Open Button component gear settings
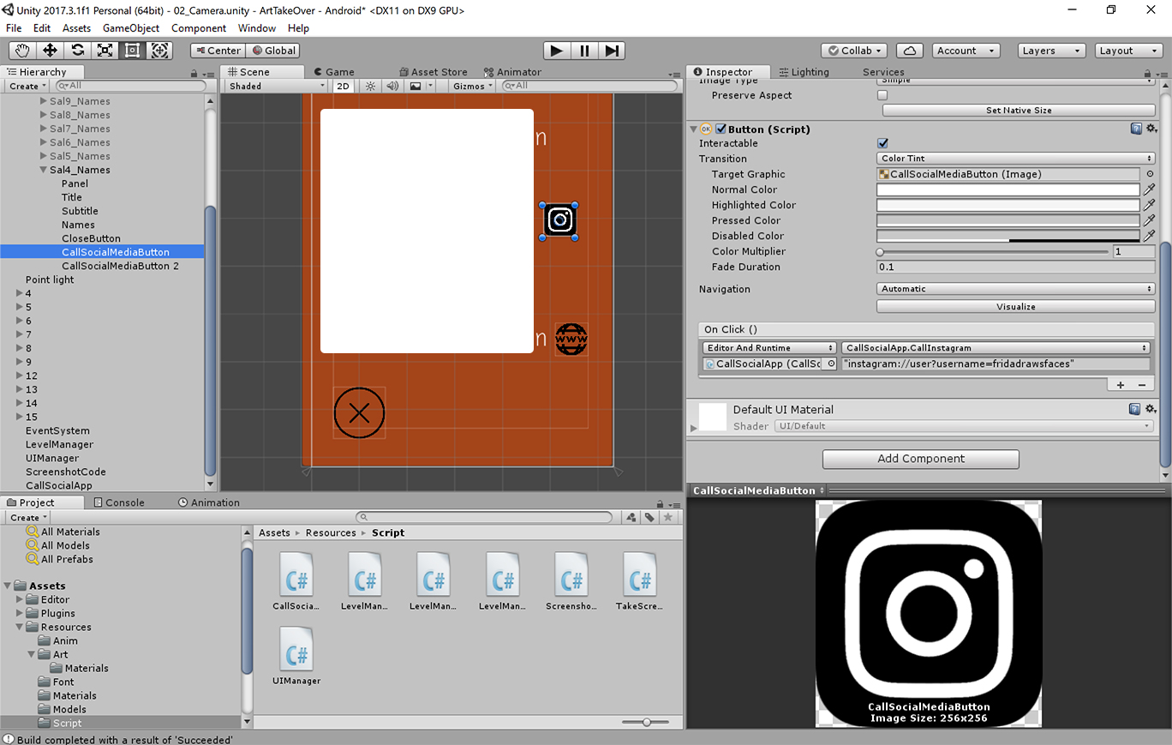Viewport: 1172px width, 745px height. 1151,129
